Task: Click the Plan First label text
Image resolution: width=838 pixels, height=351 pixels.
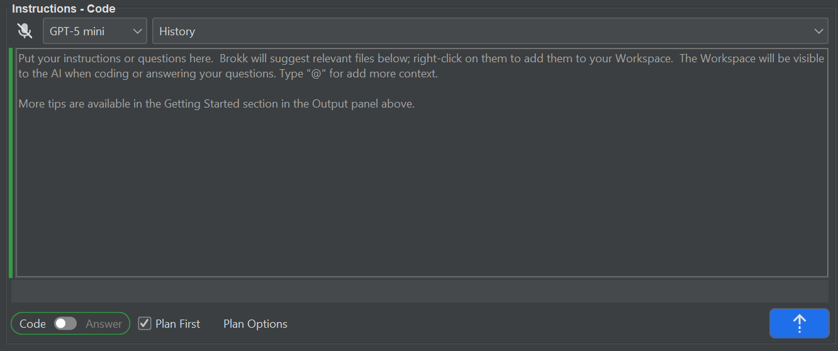Action: click(x=178, y=324)
